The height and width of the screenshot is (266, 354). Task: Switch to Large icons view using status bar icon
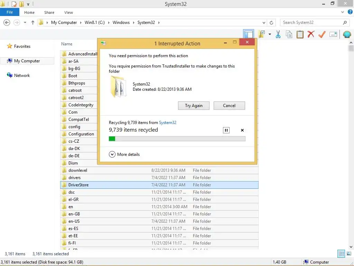(349, 254)
